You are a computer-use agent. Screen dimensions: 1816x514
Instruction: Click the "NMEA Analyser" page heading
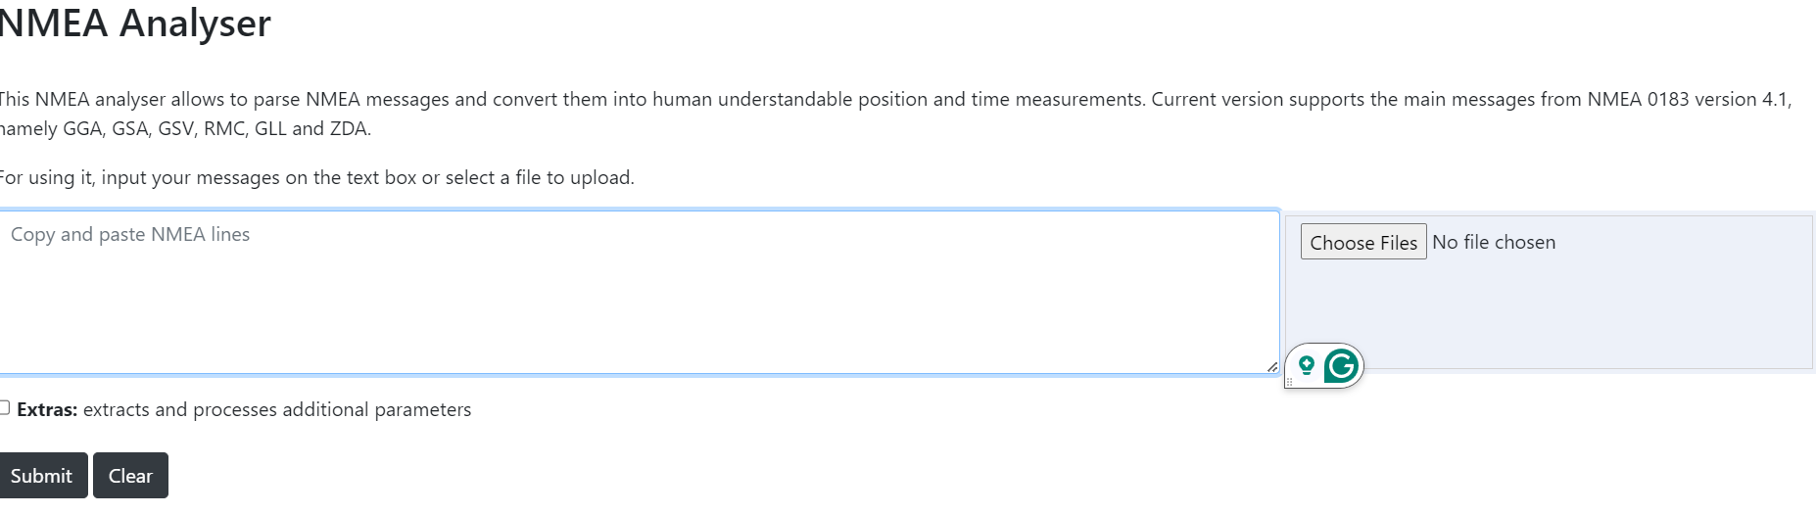(134, 23)
